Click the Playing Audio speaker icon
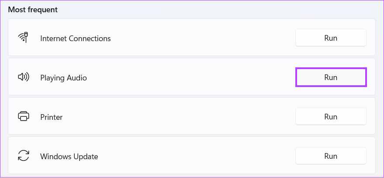Image resolution: width=384 pixels, height=178 pixels. point(24,77)
